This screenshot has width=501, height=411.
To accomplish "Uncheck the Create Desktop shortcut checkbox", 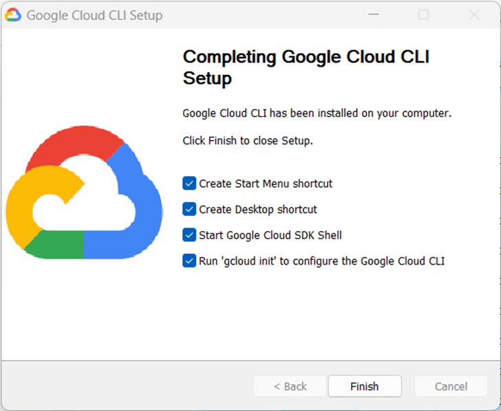I will (x=189, y=209).
